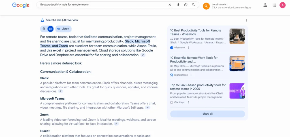Open more options next to Wisemonk source

(x=188, y=48)
